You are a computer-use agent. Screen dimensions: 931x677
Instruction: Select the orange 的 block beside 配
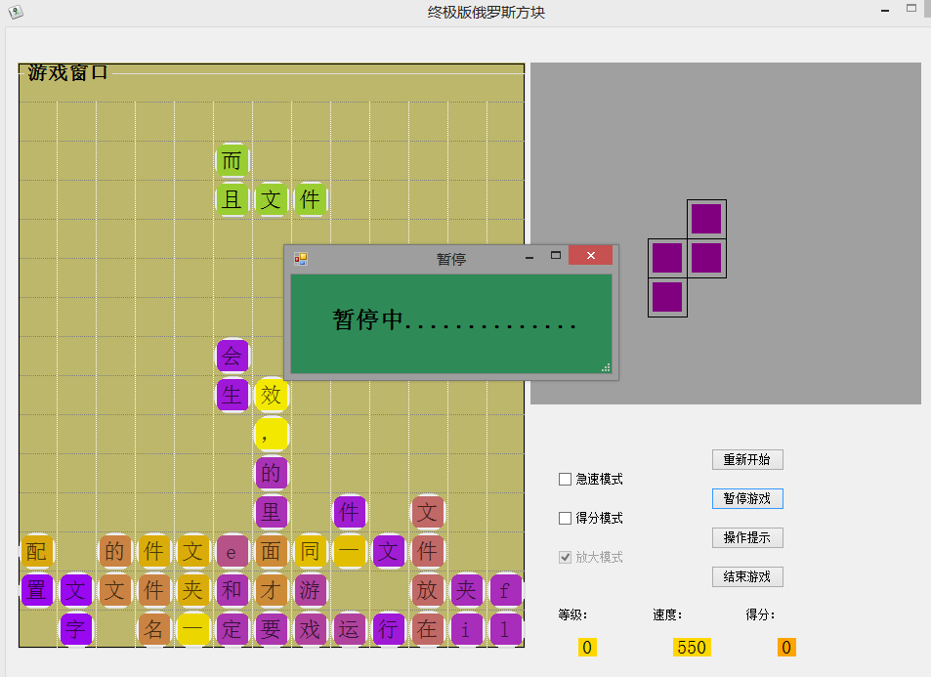[115, 551]
